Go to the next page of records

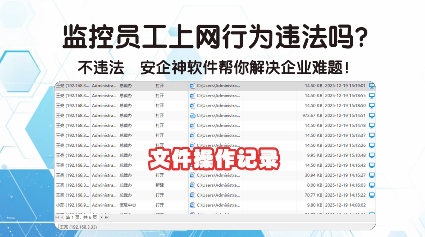pos(102,217)
